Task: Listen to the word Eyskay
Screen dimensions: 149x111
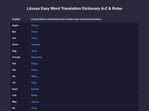Action: point(35,89)
